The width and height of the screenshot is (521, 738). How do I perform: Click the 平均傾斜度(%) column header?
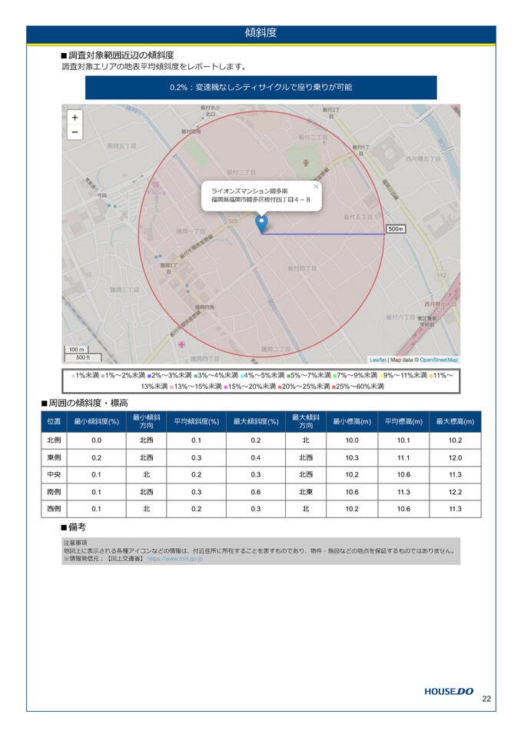(196, 421)
